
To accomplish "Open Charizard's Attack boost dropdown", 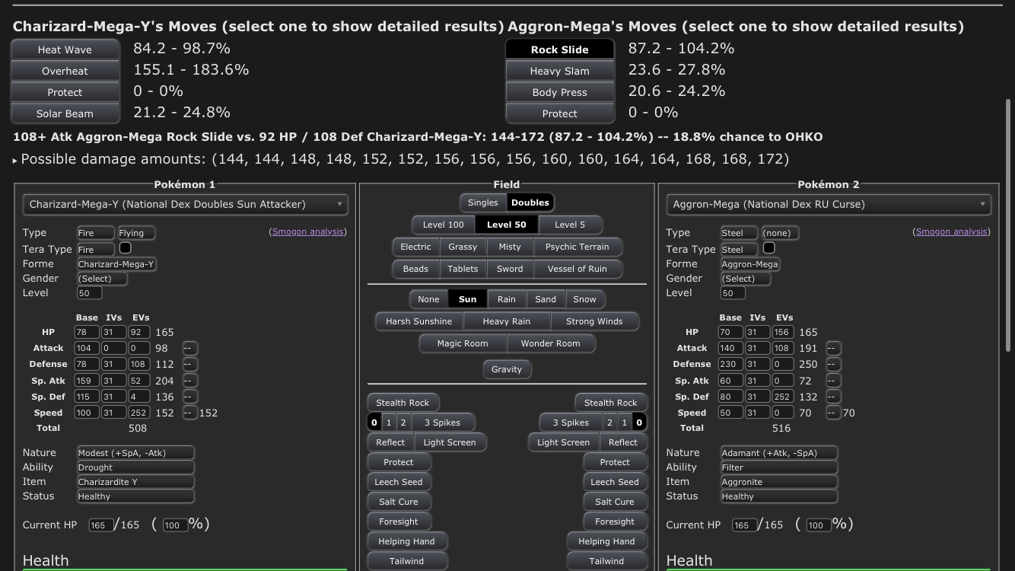I will point(190,348).
